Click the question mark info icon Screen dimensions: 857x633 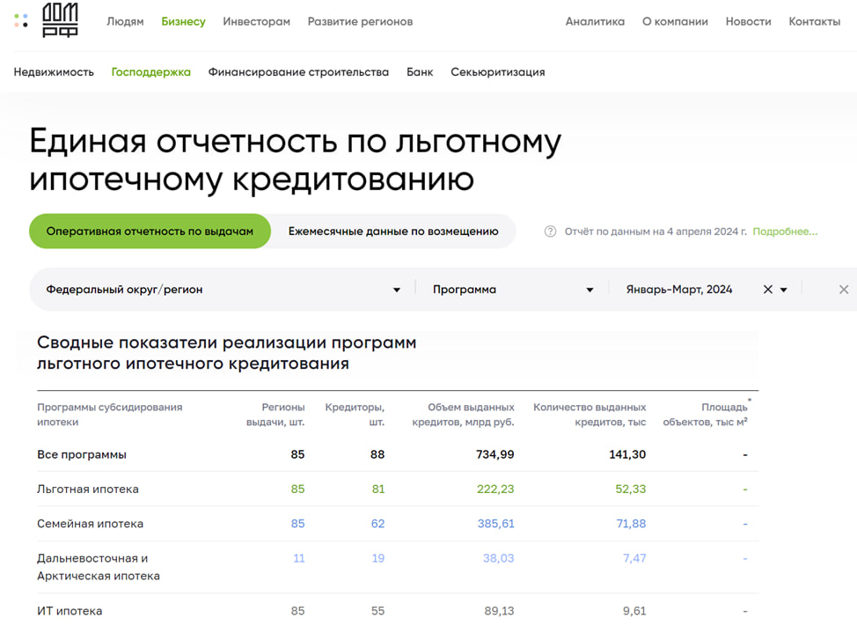(x=551, y=232)
